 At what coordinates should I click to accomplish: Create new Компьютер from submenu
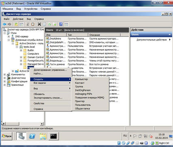tap(90, 79)
